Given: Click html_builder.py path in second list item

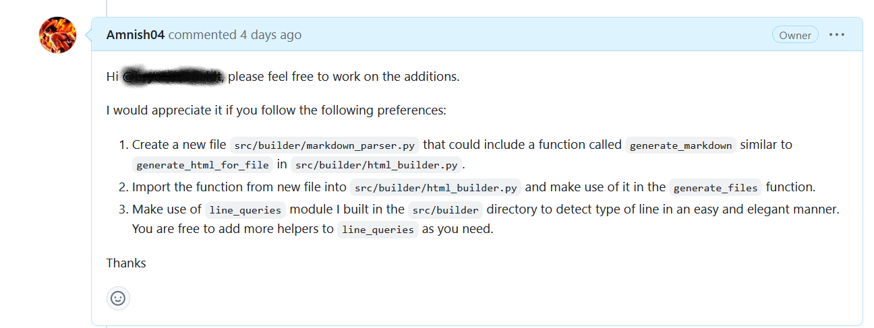Looking at the screenshot, I should click(x=436, y=188).
